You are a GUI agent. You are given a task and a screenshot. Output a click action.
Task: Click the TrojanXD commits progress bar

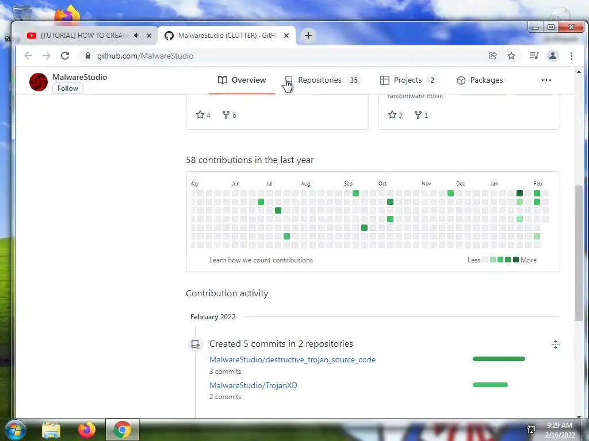point(490,385)
